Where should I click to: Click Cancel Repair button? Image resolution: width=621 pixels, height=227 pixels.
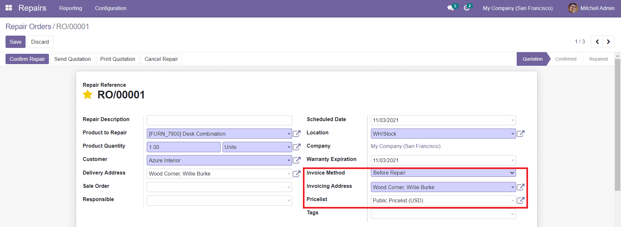coord(161,59)
